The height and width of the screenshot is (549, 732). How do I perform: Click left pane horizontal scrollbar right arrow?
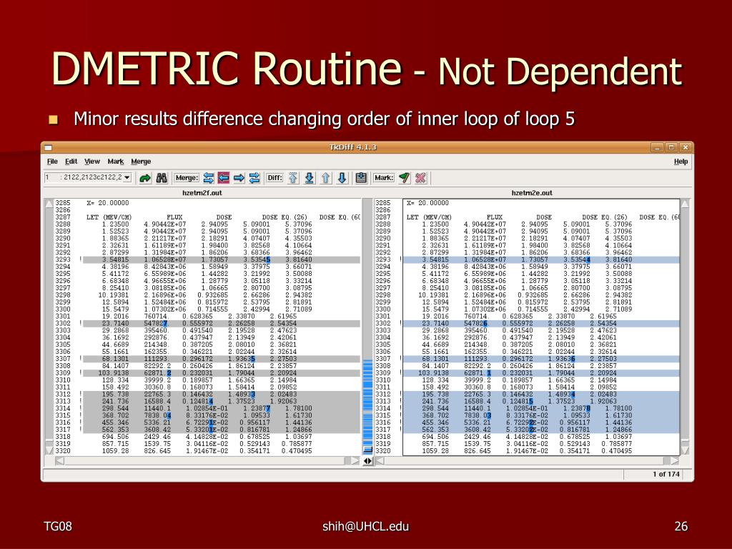tap(356, 461)
